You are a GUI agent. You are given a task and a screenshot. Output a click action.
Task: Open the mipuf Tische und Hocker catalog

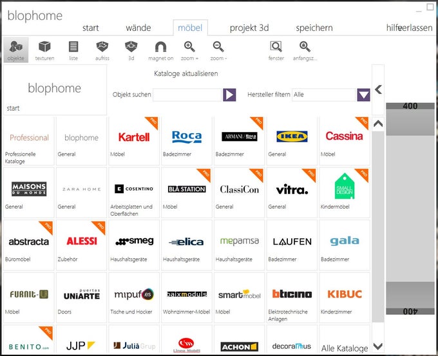(x=134, y=298)
